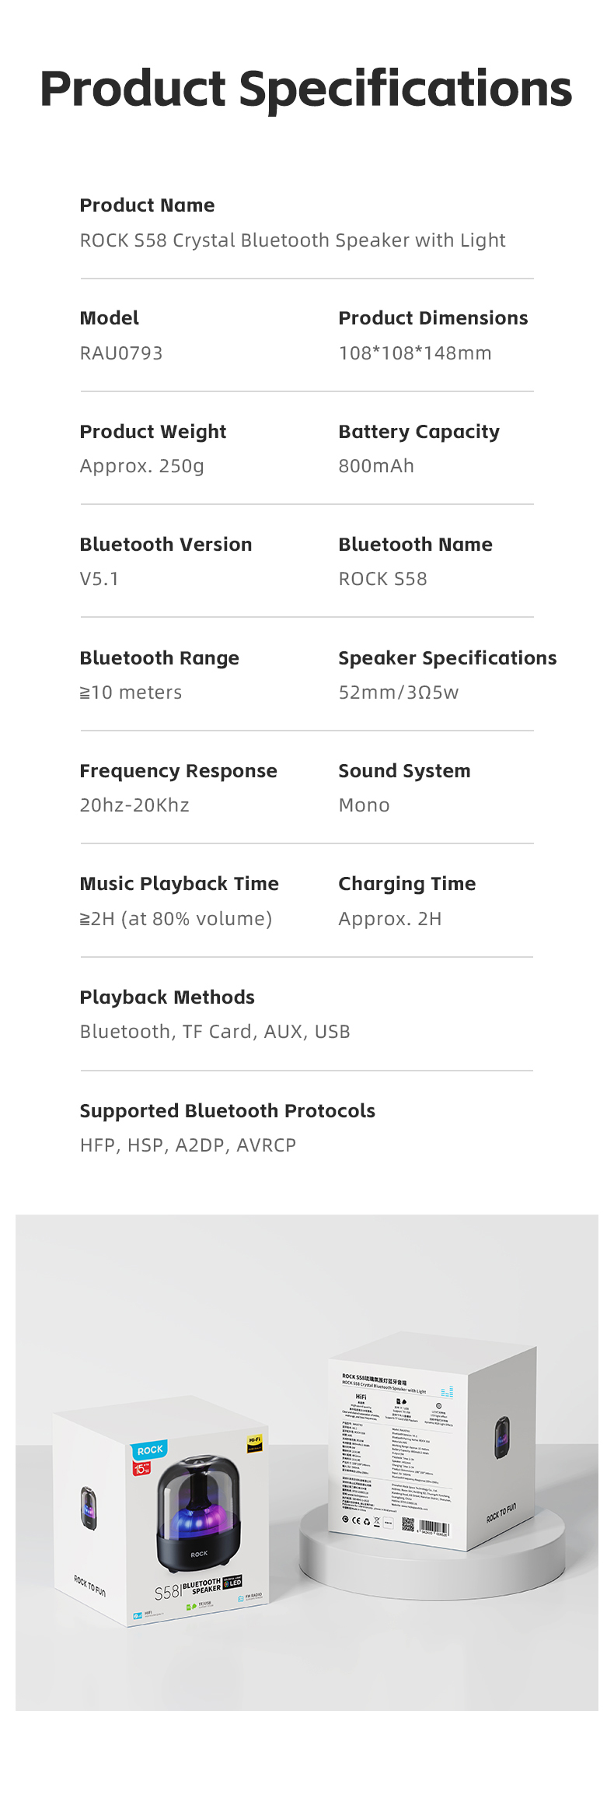Select the Product Name full title text
The height and width of the screenshot is (1795, 614).
tap(292, 240)
